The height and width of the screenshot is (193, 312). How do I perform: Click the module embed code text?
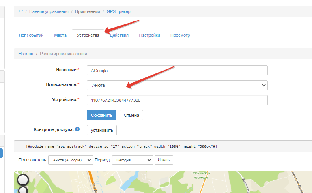pyautogui.click(x=121, y=146)
